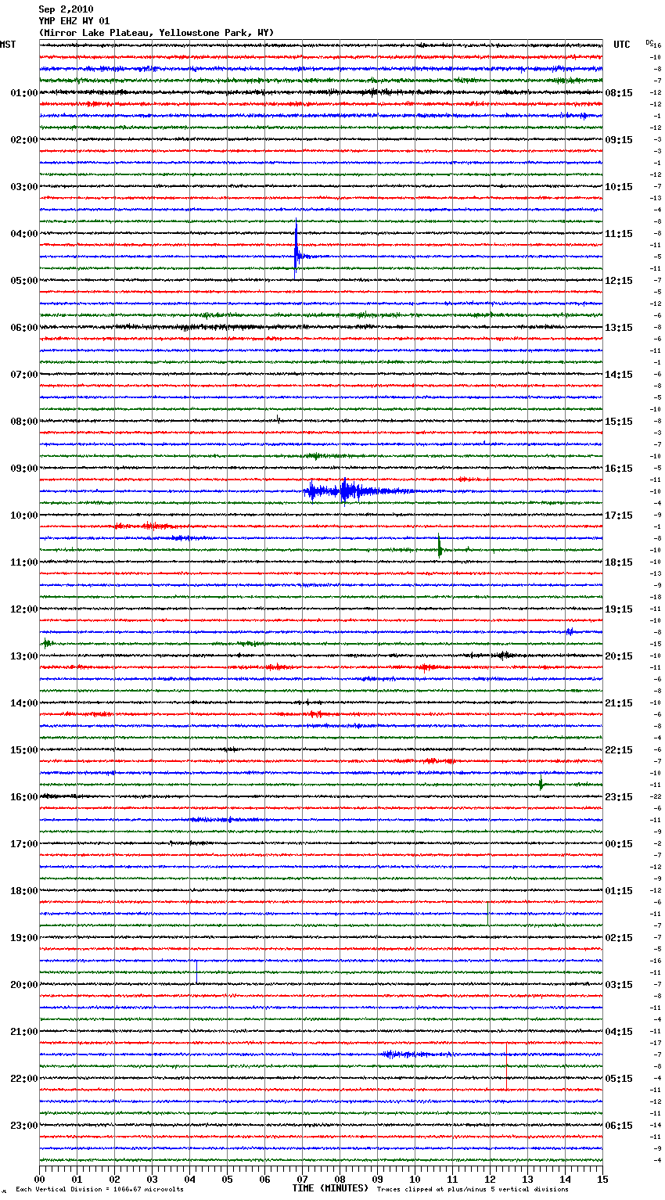
Task: Select the 20:00 MST row label
Action: click(x=24, y=985)
